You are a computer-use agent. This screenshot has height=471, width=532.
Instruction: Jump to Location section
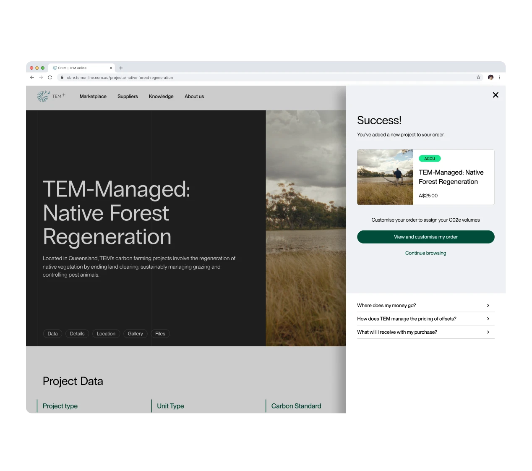pyautogui.click(x=106, y=334)
